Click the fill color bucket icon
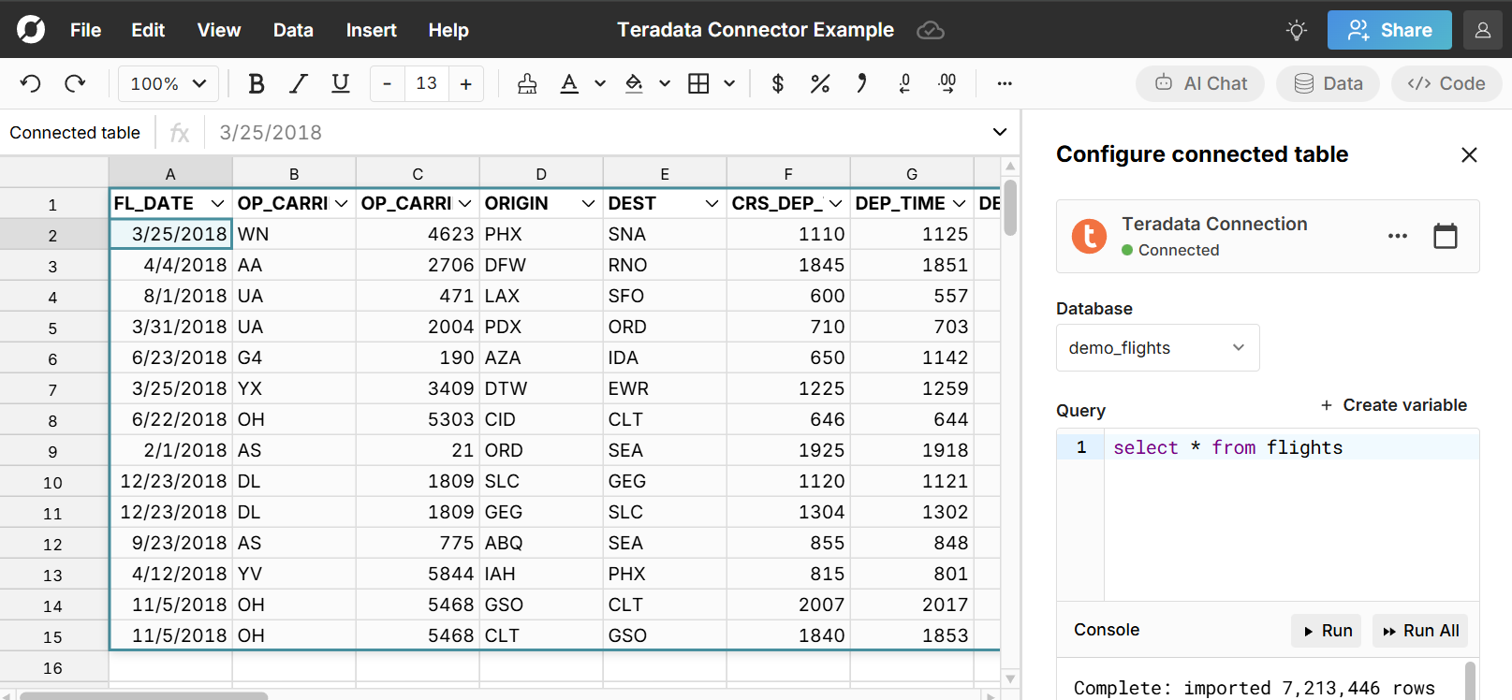Screen dimensions: 1512x700 point(634,83)
